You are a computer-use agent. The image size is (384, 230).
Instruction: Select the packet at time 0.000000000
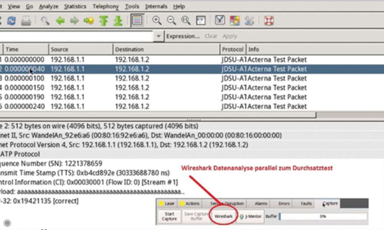192,60
